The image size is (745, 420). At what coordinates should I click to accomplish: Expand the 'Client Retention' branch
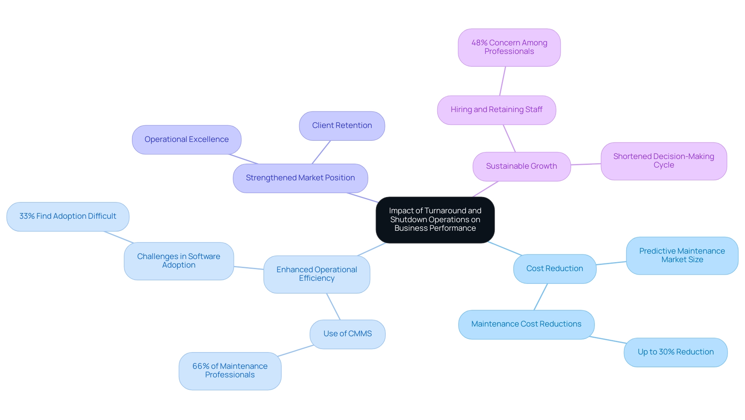tap(343, 125)
